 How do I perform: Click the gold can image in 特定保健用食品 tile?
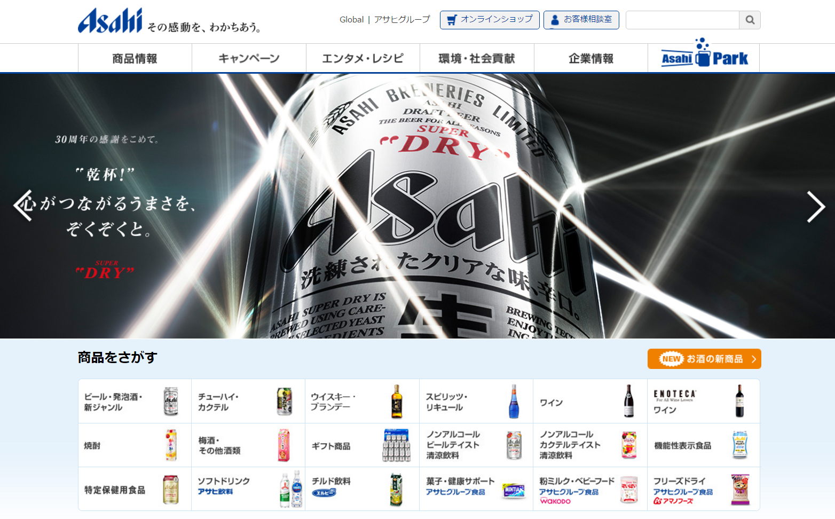click(171, 489)
